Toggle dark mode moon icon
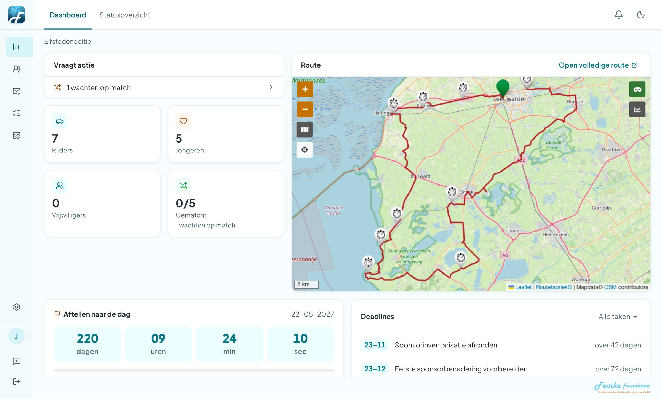This screenshot has width=662, height=399. [x=641, y=15]
